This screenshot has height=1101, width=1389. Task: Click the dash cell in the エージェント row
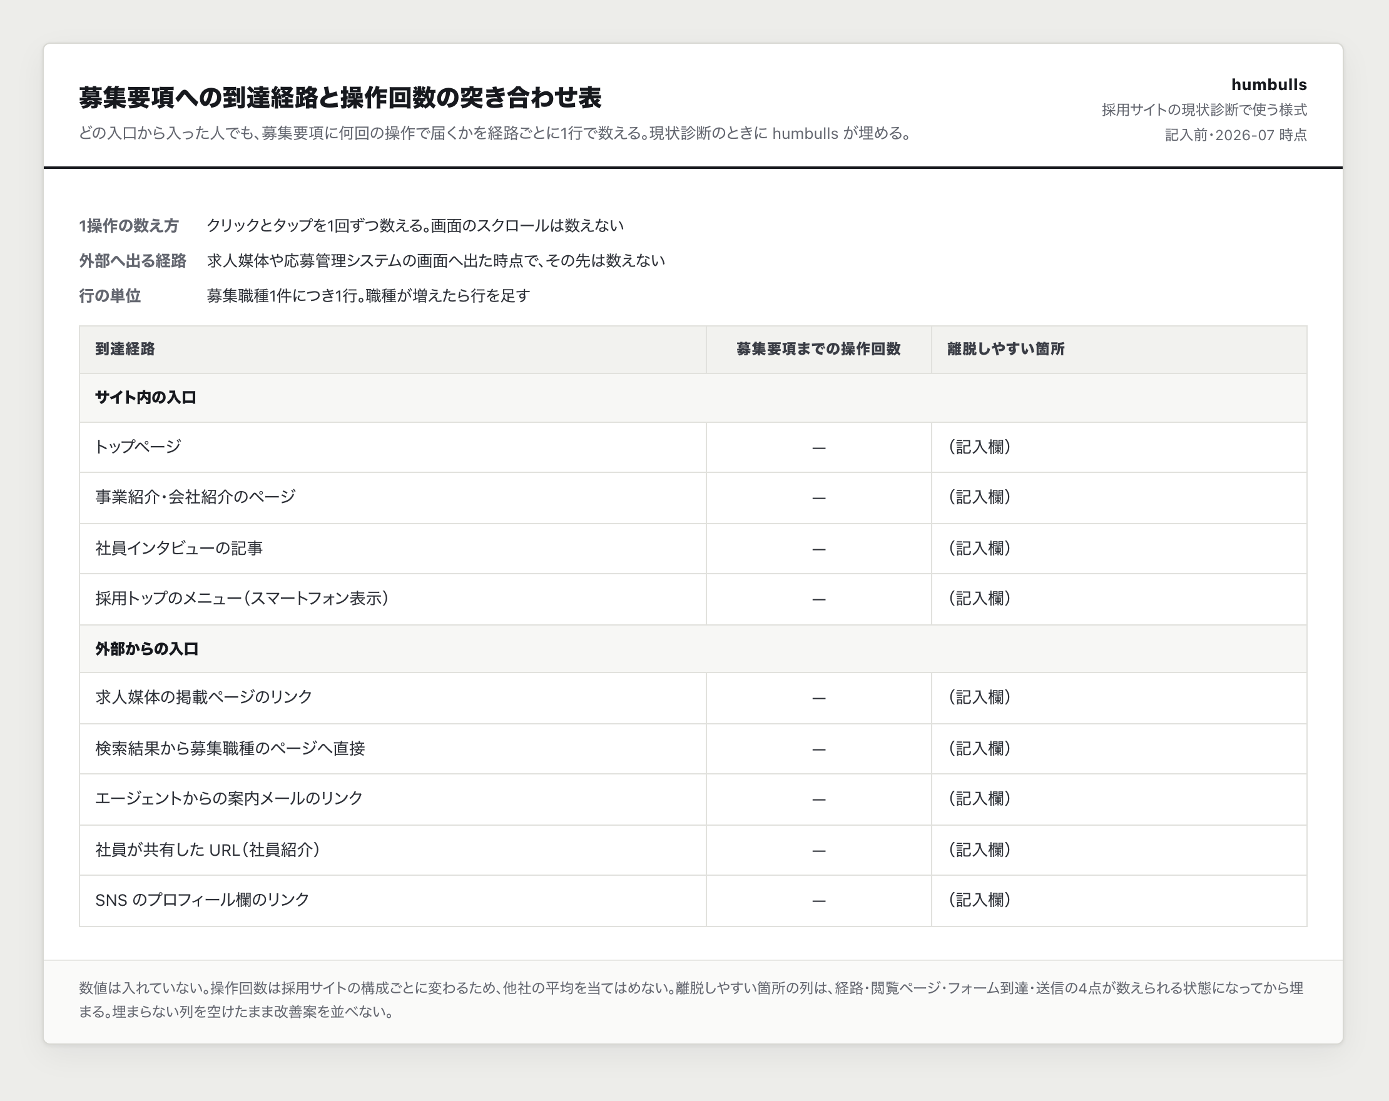[x=819, y=799]
